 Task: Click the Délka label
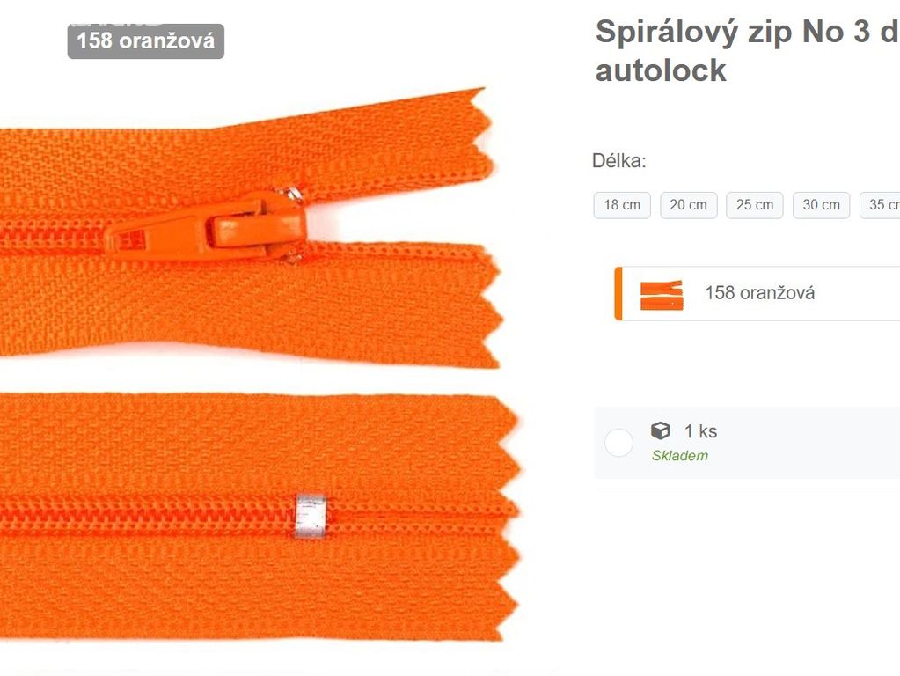tap(618, 161)
